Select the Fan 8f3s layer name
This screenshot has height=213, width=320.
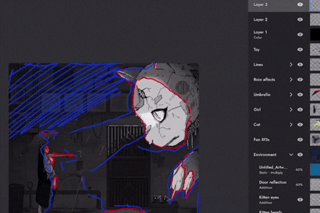point(261,140)
